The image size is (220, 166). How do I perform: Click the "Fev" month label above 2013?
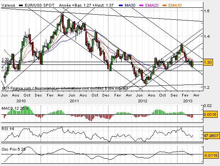(185, 95)
